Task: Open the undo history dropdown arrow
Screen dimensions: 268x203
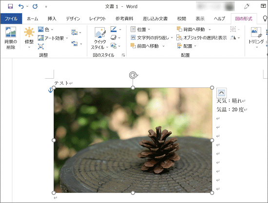Action: coord(27,6)
